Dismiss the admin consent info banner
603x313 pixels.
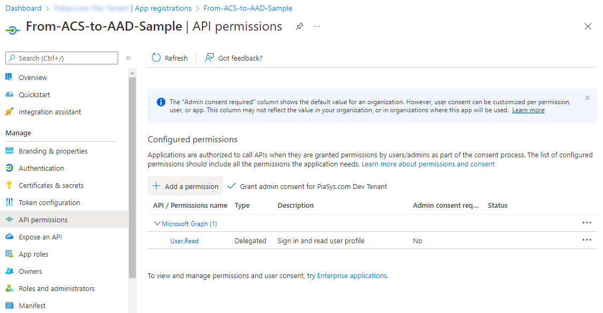pyautogui.click(x=587, y=98)
